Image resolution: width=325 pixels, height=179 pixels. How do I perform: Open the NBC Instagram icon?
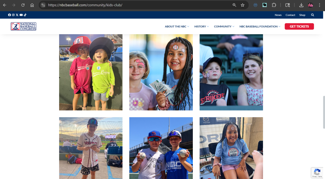click(x=13, y=15)
